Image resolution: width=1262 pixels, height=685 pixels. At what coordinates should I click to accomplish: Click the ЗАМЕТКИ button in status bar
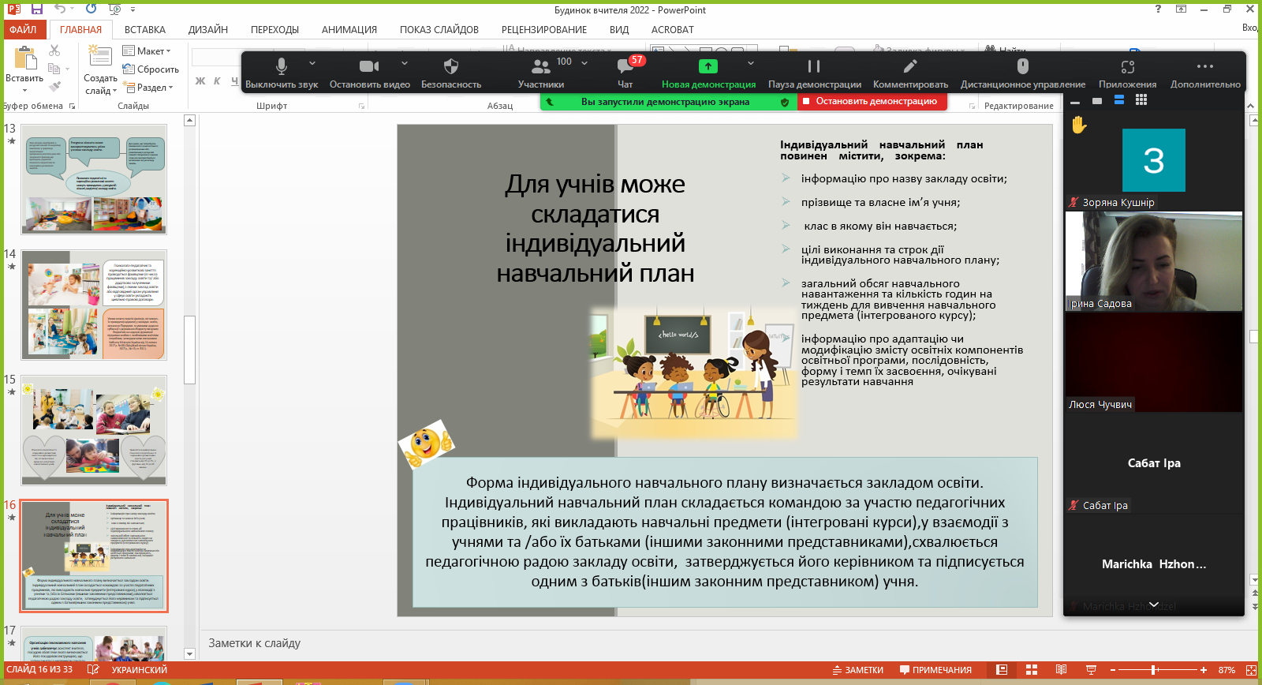click(x=857, y=670)
